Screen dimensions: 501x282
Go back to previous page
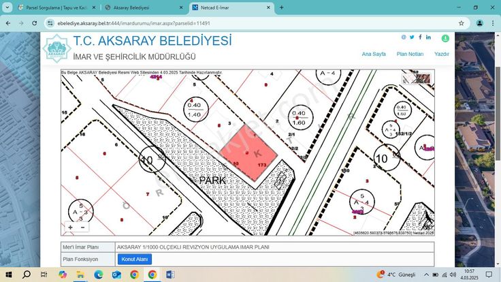click(8, 23)
